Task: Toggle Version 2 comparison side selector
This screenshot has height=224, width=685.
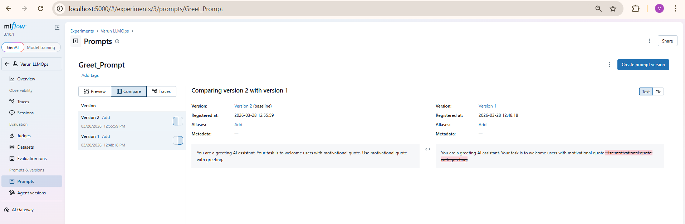Action: point(178,121)
